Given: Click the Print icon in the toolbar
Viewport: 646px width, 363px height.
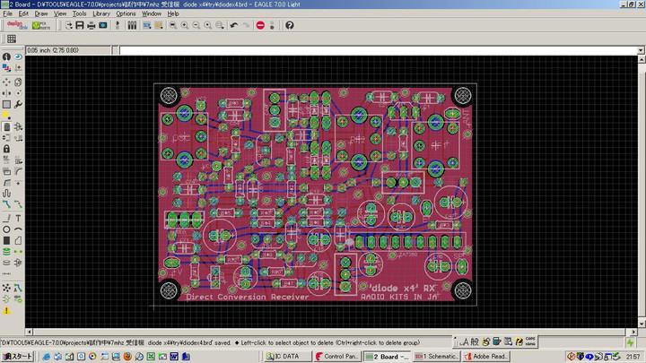Looking at the screenshot, I should point(90,25).
